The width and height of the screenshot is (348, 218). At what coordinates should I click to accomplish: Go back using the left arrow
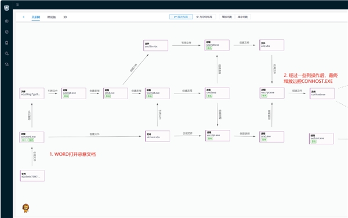coord(24,17)
